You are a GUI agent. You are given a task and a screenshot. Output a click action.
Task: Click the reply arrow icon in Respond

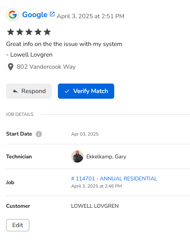[x=15, y=92]
